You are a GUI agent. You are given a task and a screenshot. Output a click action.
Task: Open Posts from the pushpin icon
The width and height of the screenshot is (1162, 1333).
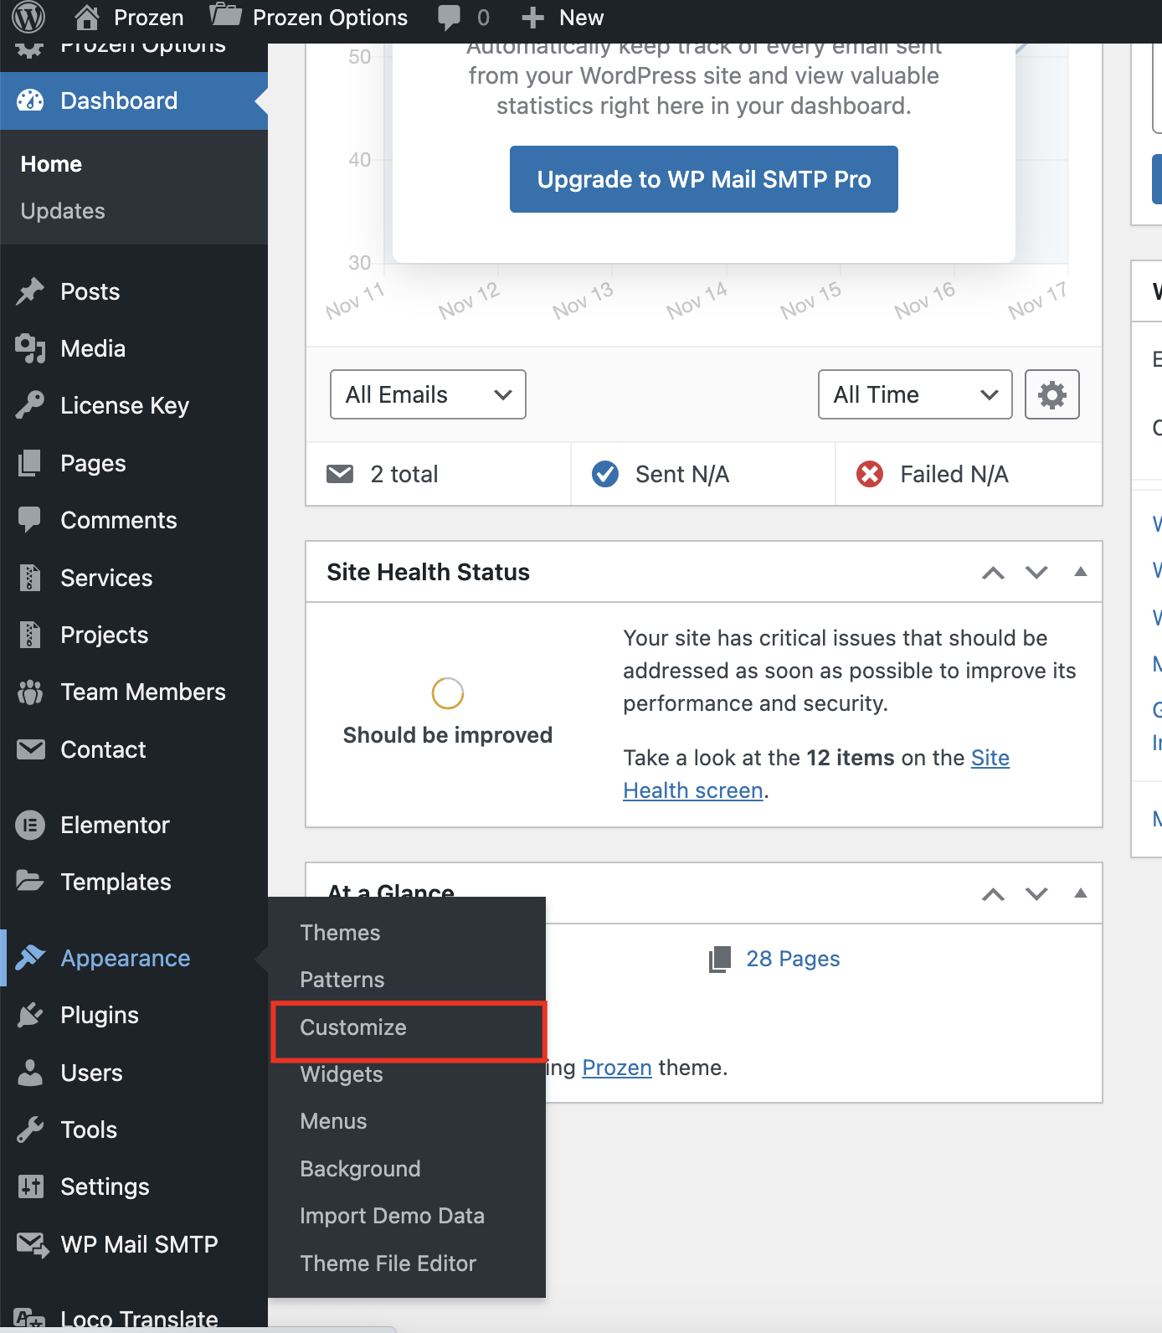(x=30, y=291)
